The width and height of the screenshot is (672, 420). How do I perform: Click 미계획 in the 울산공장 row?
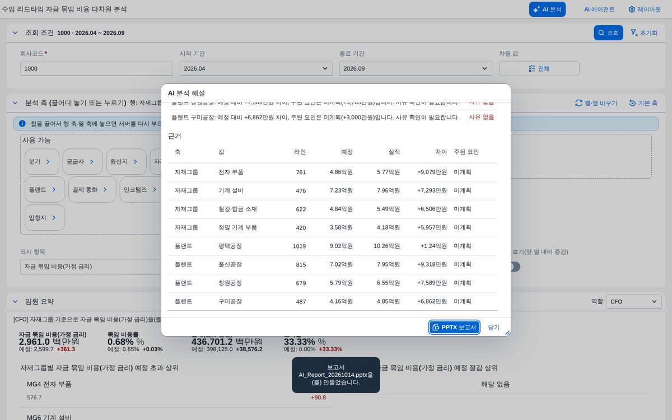463,264
